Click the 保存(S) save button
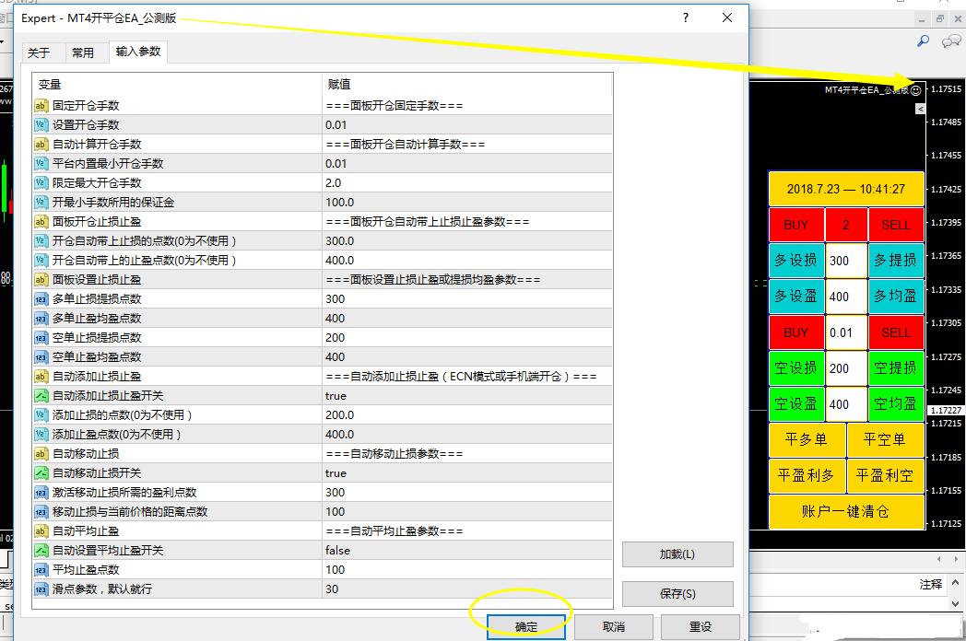Screen dimensions: 966x641 677,594
